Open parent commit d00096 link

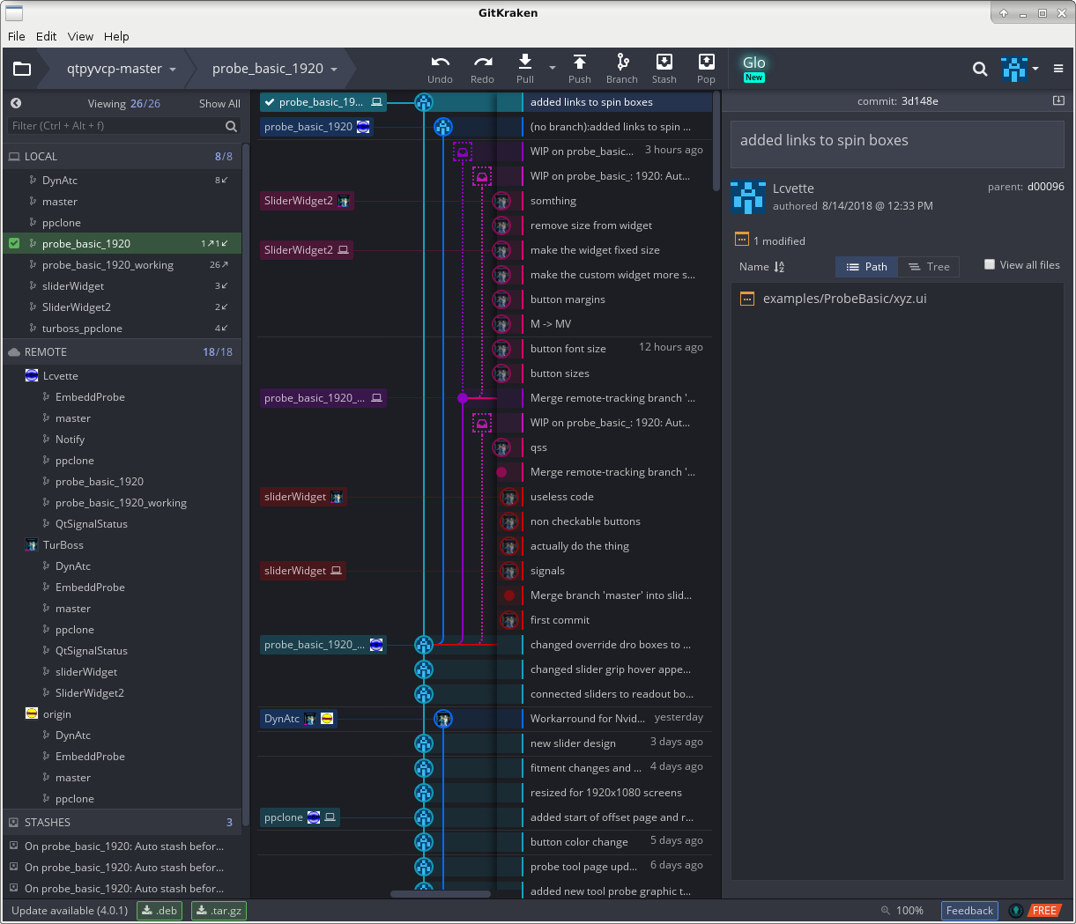(1046, 187)
